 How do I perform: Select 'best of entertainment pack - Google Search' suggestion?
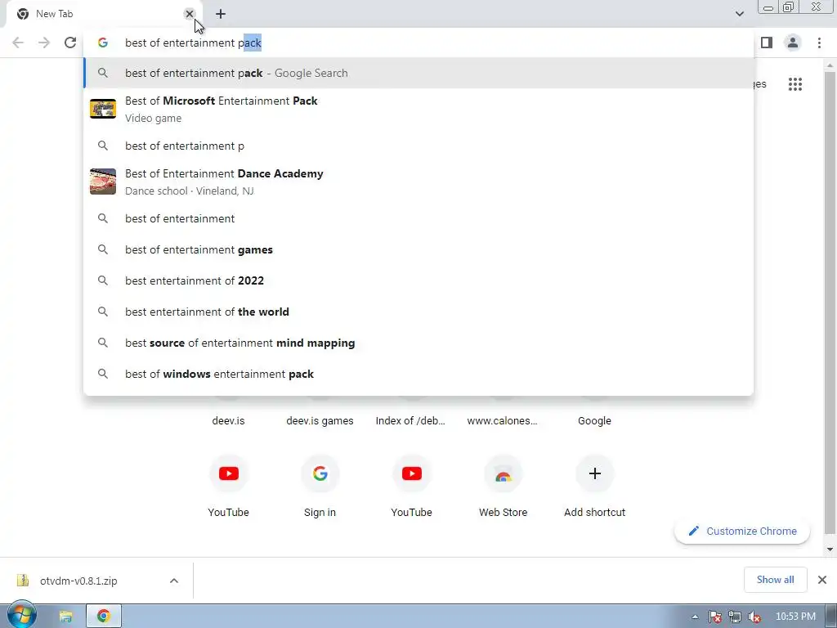418,73
